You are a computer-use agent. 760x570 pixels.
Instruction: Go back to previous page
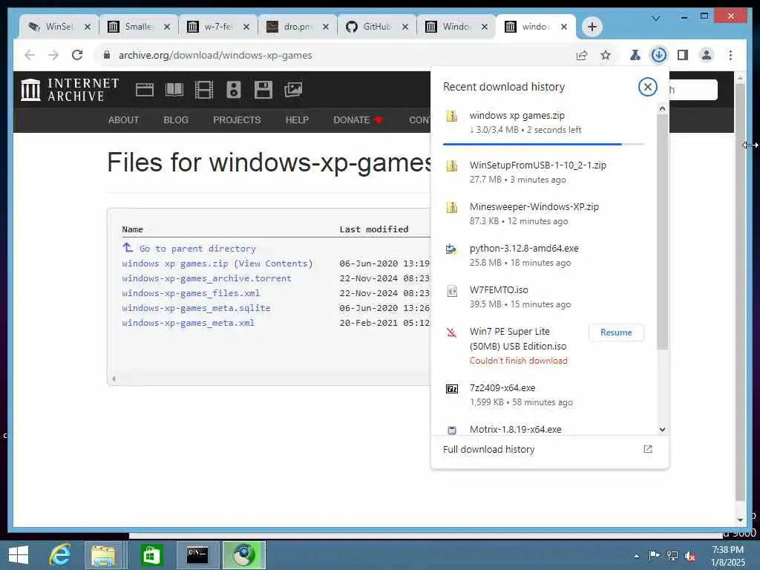30,55
